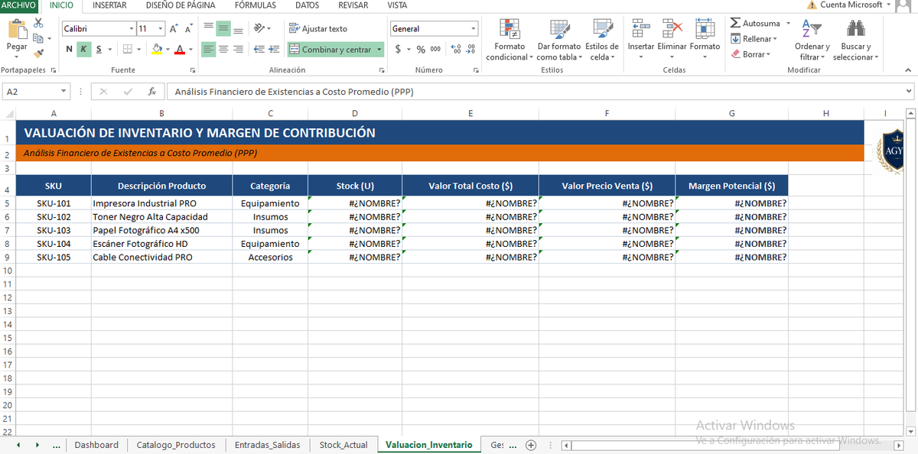918x454 pixels.
Task: Open the Name Box dropdown arrow
Action: 63,92
